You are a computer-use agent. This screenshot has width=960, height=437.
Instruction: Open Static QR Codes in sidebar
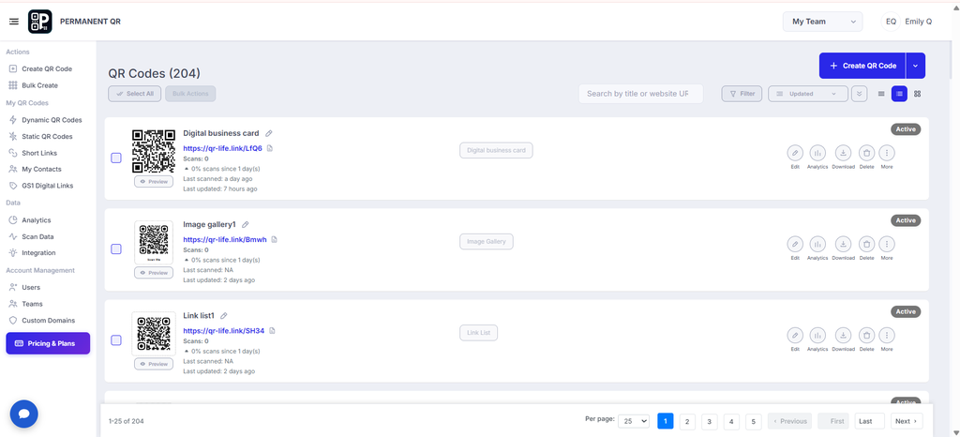41,137
